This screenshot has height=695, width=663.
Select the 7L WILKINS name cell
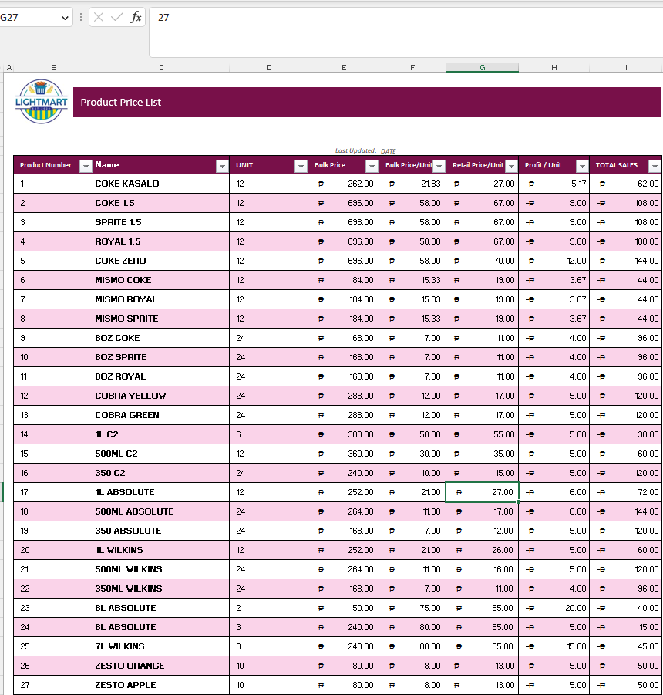[x=161, y=646]
